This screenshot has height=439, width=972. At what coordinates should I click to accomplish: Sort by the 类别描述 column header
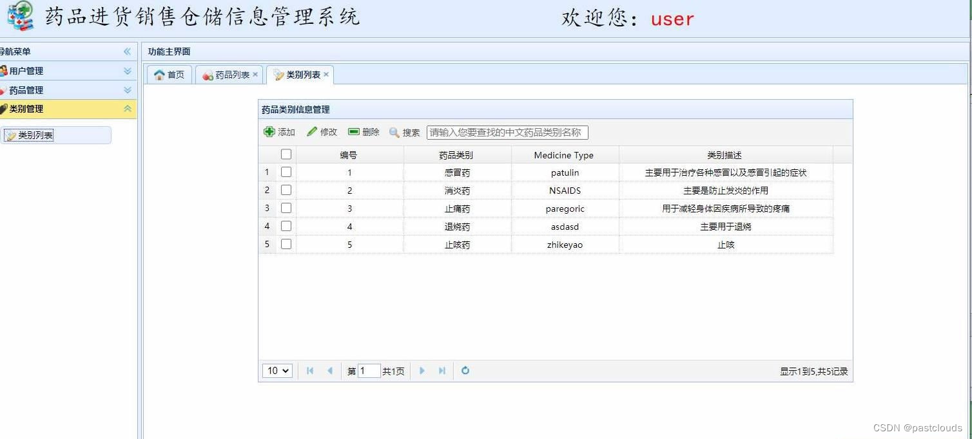point(725,155)
